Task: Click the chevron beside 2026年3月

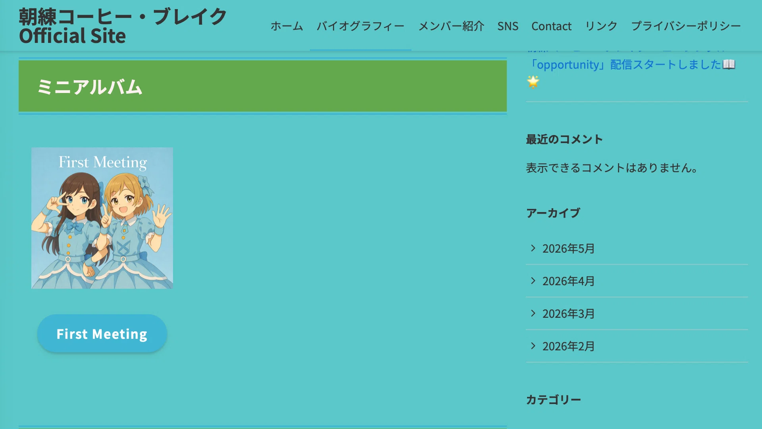Action: (x=533, y=313)
